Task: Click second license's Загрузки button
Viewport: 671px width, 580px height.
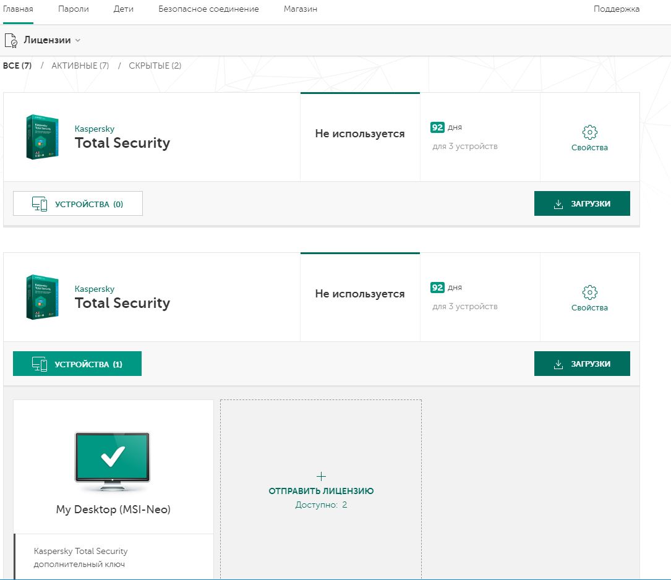Action: click(x=582, y=364)
